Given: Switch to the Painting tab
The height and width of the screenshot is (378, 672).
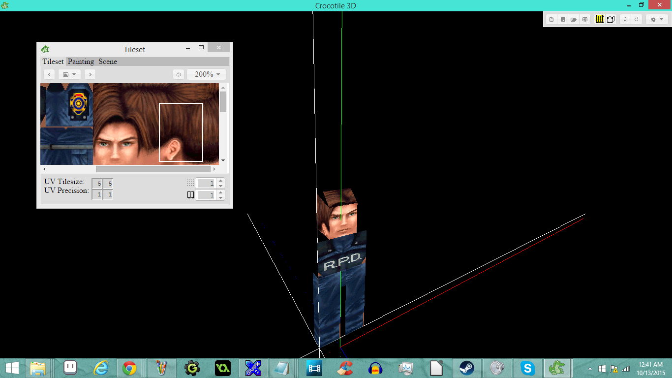Looking at the screenshot, I should [81, 62].
